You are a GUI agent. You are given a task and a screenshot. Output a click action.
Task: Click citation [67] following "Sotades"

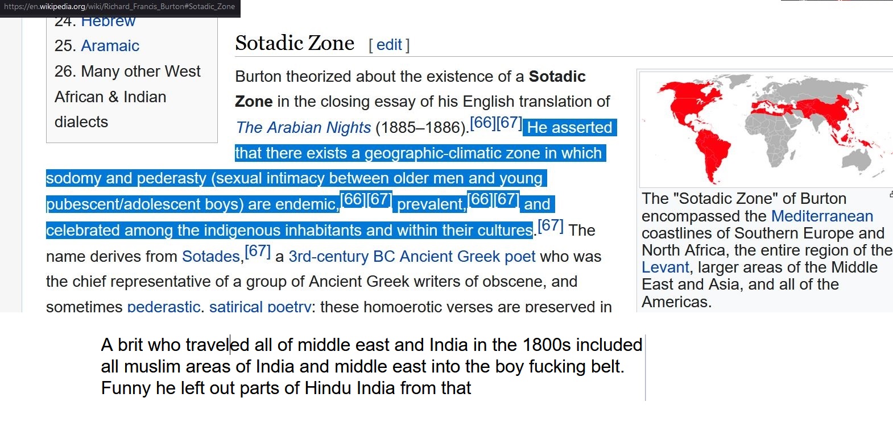[x=258, y=251]
